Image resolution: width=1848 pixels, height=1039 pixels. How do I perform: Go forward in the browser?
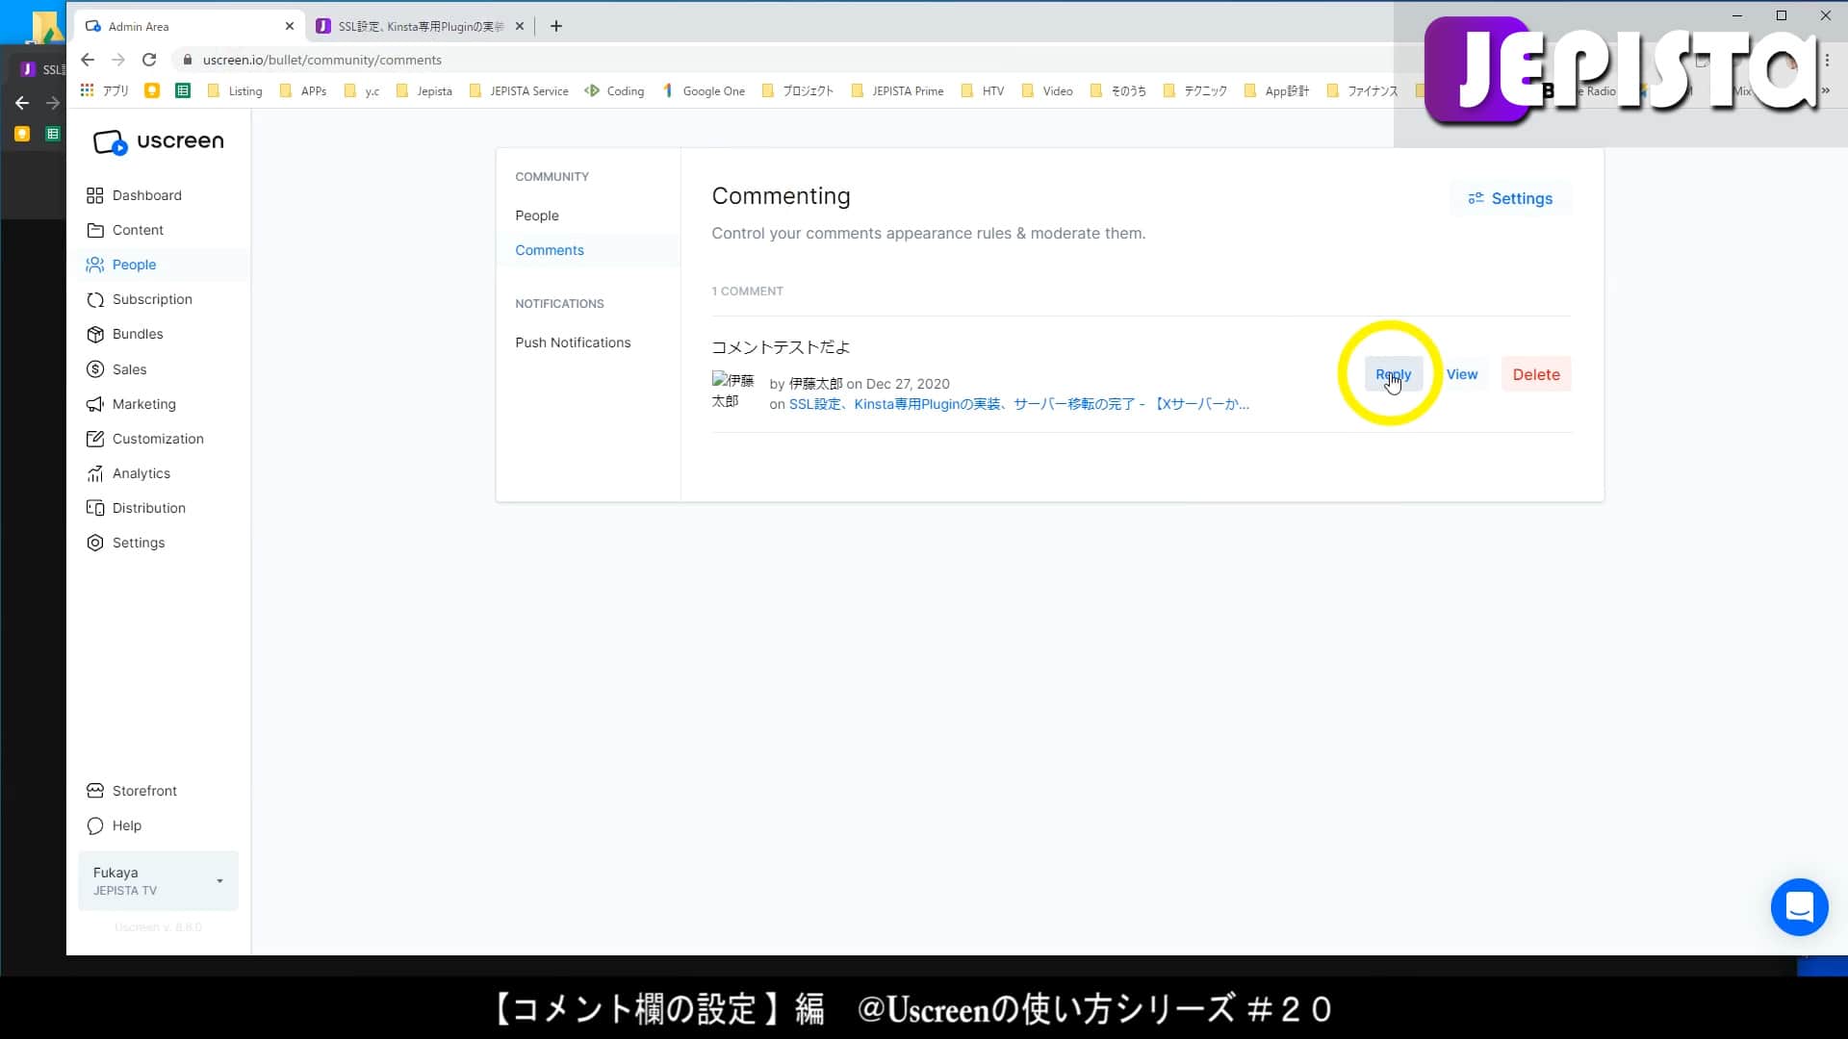coord(118,60)
